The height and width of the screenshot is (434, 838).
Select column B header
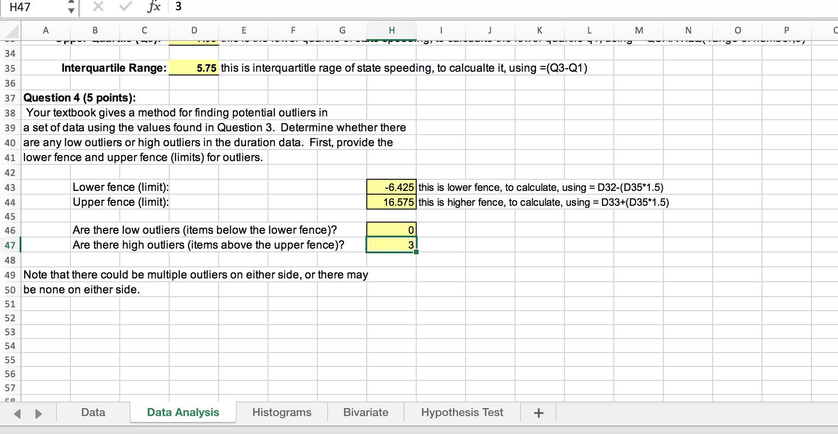click(x=95, y=31)
